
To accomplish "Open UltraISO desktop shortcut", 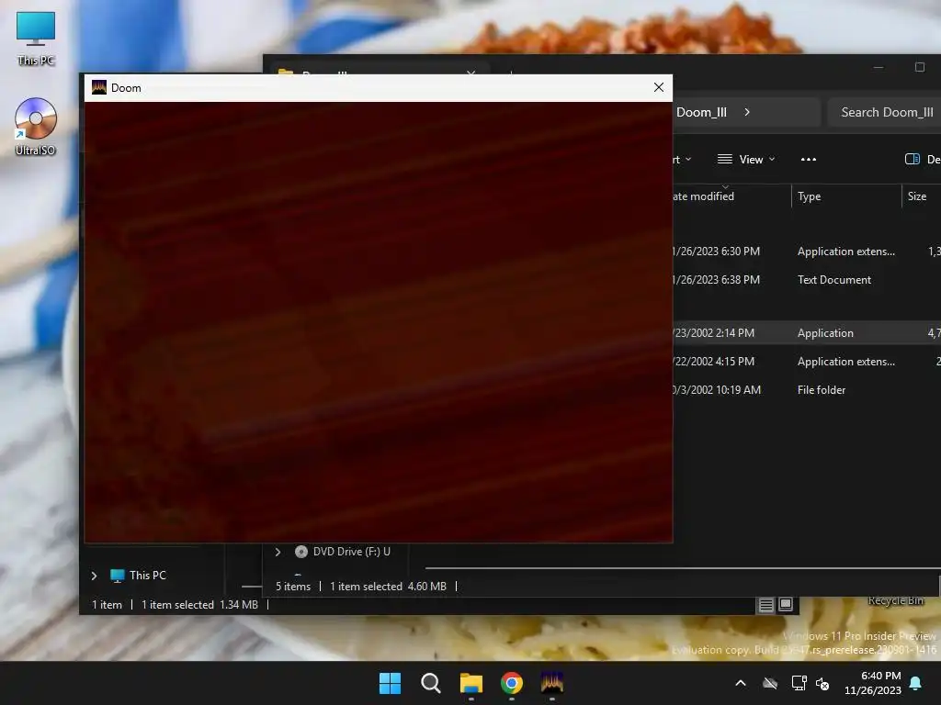I will pos(36,127).
